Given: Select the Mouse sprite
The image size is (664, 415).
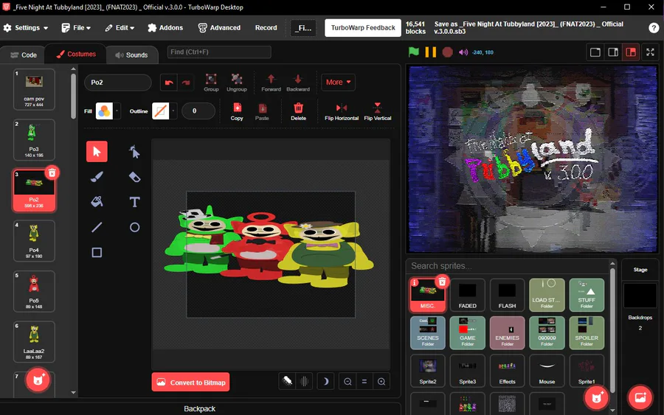Looking at the screenshot, I should (x=547, y=371).
